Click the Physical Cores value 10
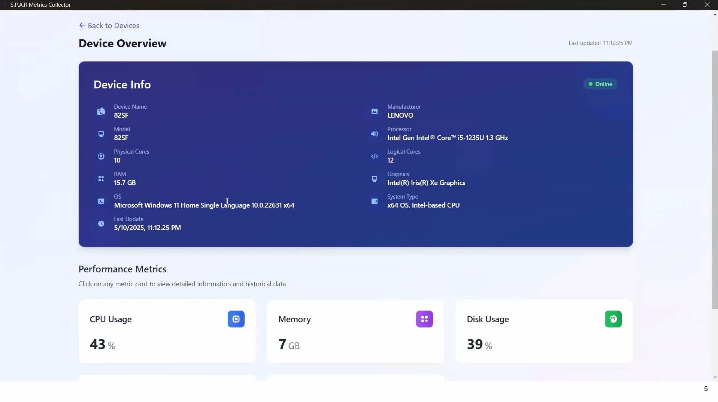 click(x=117, y=160)
